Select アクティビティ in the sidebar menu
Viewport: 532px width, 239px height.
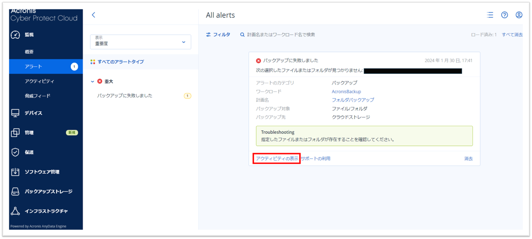(39, 81)
